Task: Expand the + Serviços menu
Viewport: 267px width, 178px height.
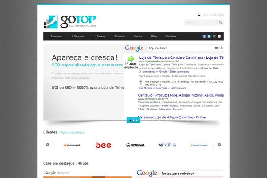Action: [78, 36]
